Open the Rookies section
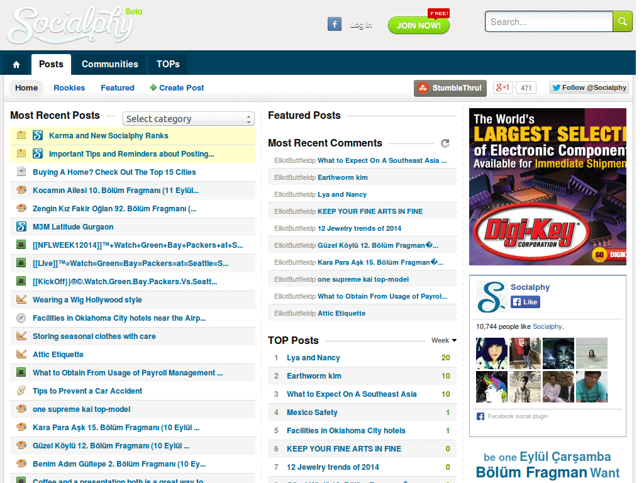 click(69, 88)
